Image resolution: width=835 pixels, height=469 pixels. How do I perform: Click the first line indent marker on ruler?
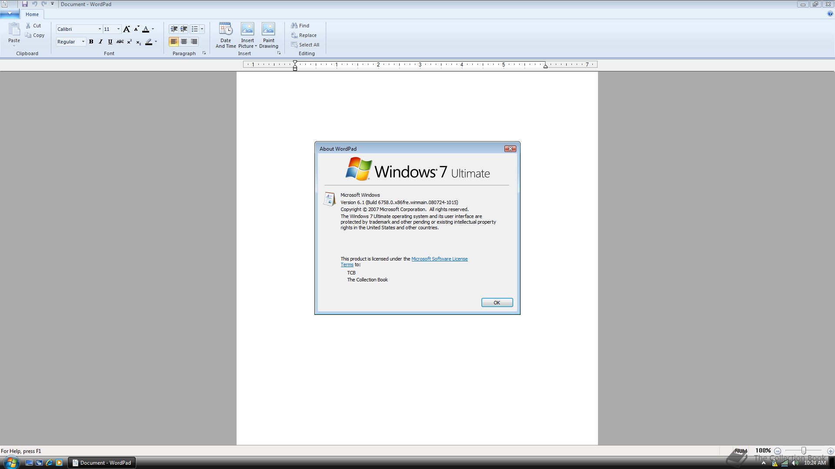pyautogui.click(x=295, y=63)
